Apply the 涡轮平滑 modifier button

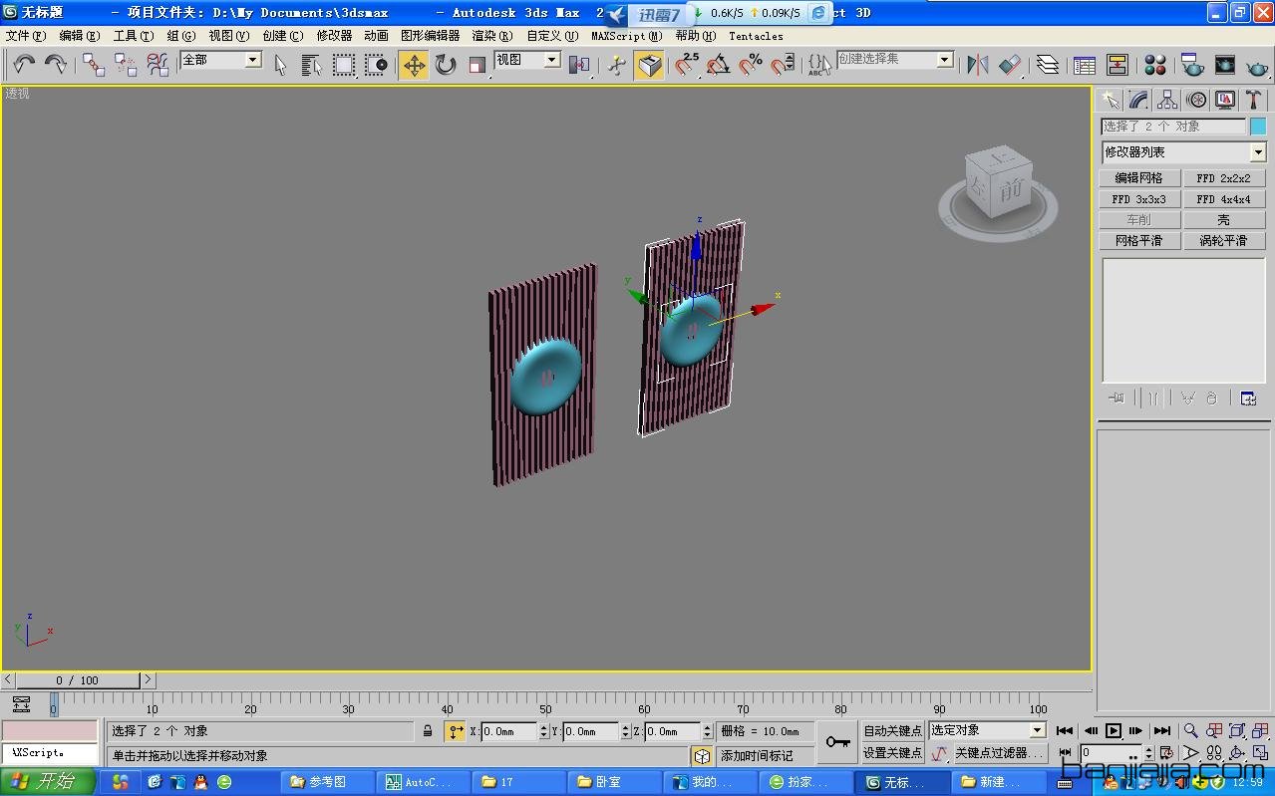[1223, 241]
